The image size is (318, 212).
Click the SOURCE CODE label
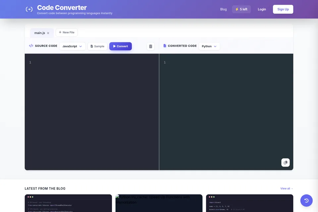point(46,46)
